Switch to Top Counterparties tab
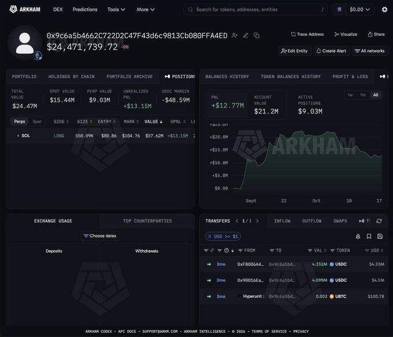This screenshot has width=393, height=337. (147, 221)
